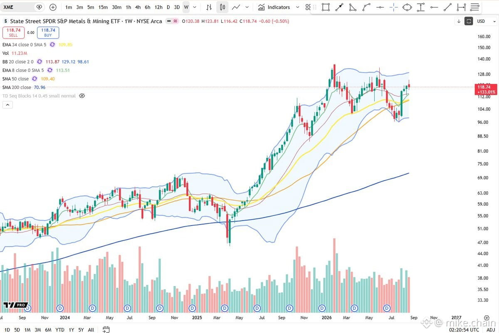
Task: Open the compare or add symbol plus icon
Action: [x=53, y=7]
